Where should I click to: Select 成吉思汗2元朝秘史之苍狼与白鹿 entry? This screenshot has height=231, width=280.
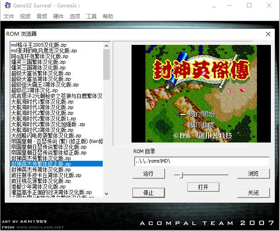(57, 96)
